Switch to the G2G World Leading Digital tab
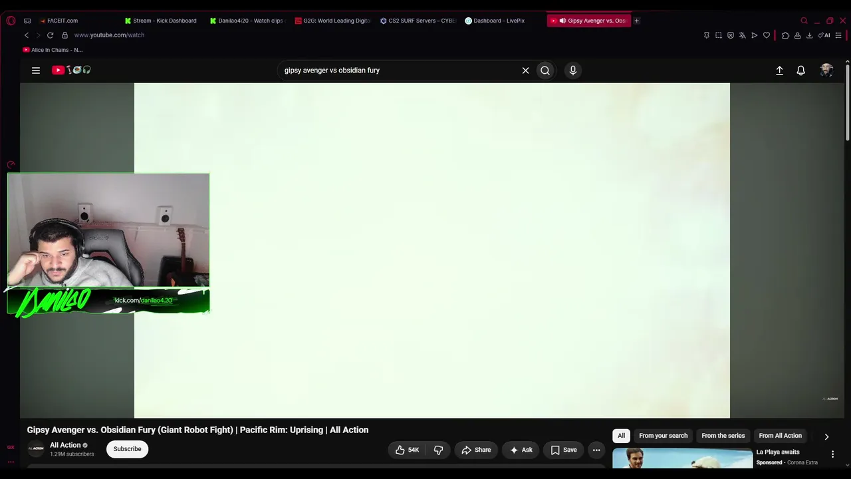 pos(332,21)
